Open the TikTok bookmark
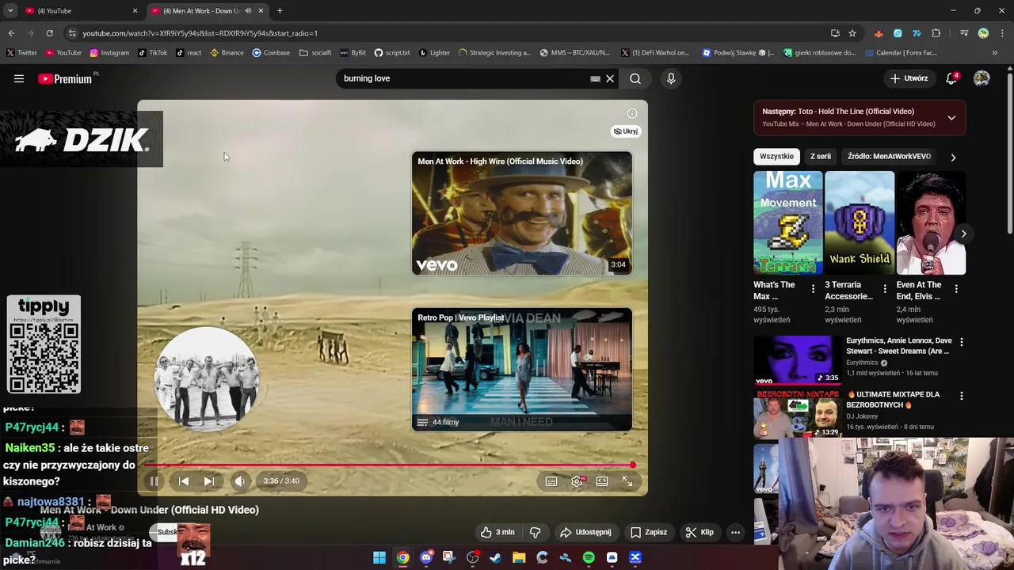Image resolution: width=1014 pixels, height=570 pixels. pos(152,53)
